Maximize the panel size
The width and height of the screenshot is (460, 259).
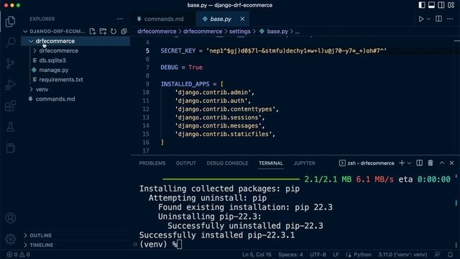click(442, 163)
